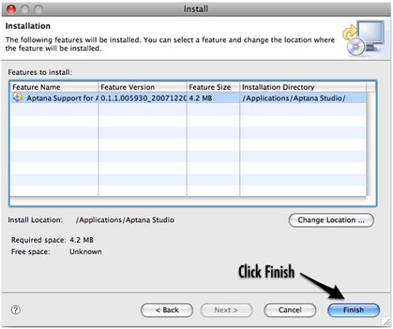This screenshot has height=329, width=393.
Task: Click the Finish button
Action: [x=354, y=310]
